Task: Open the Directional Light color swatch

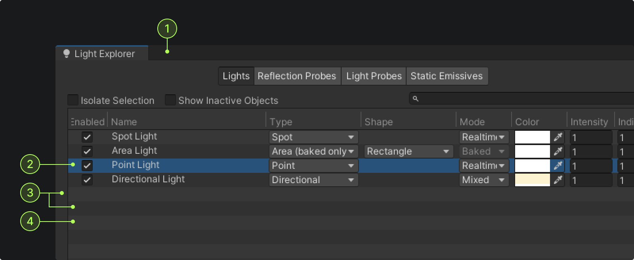Action: pyautogui.click(x=532, y=180)
